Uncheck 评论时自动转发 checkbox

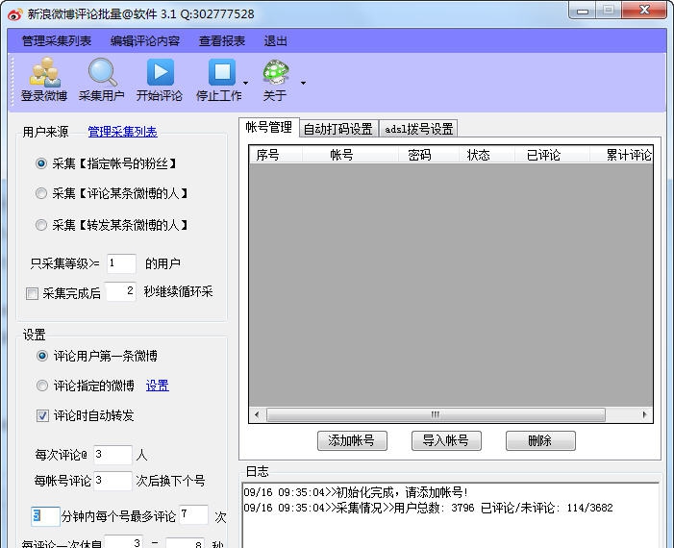[42, 415]
